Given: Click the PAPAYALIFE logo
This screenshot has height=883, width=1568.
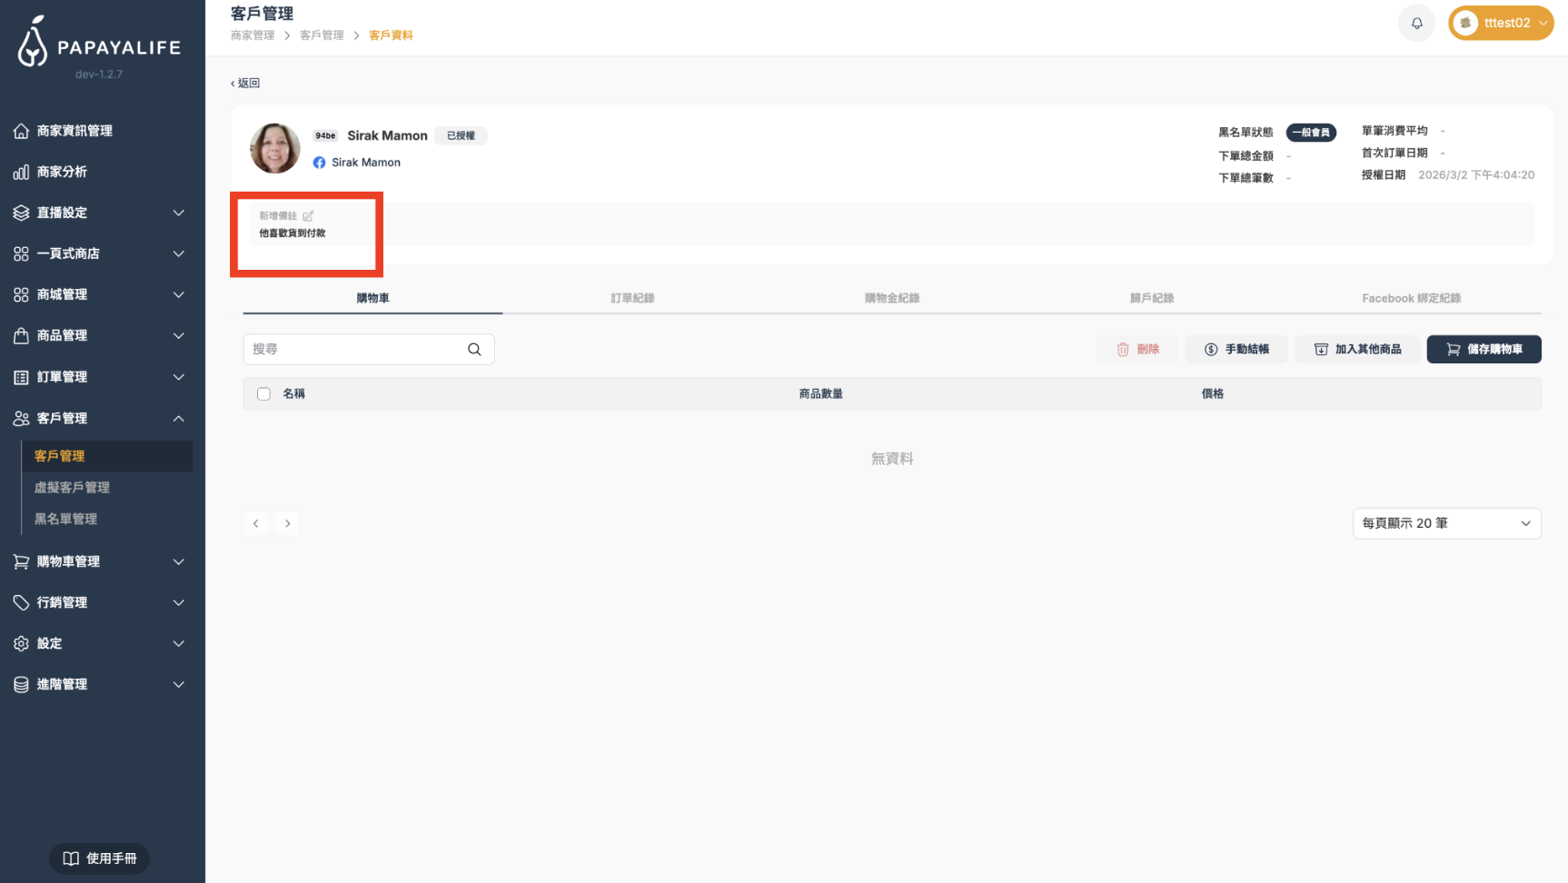Looking at the screenshot, I should coord(100,45).
